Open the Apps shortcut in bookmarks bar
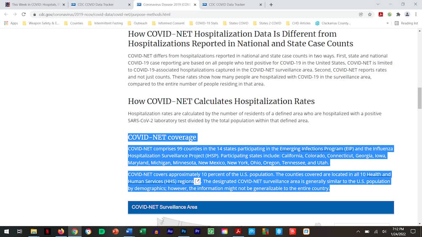This screenshot has width=422, height=237. pos(11,23)
